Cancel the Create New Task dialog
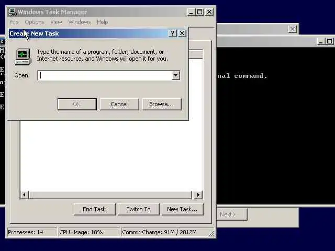 coord(119,104)
